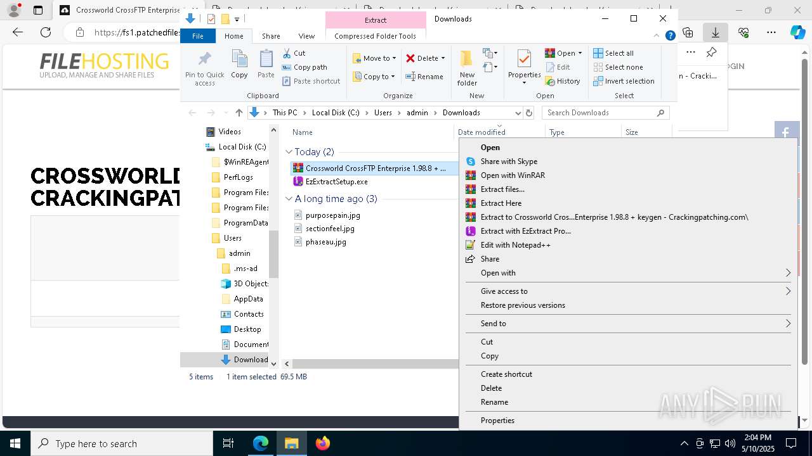Click Select none in ribbon
The height and width of the screenshot is (456, 812).
tap(619, 67)
